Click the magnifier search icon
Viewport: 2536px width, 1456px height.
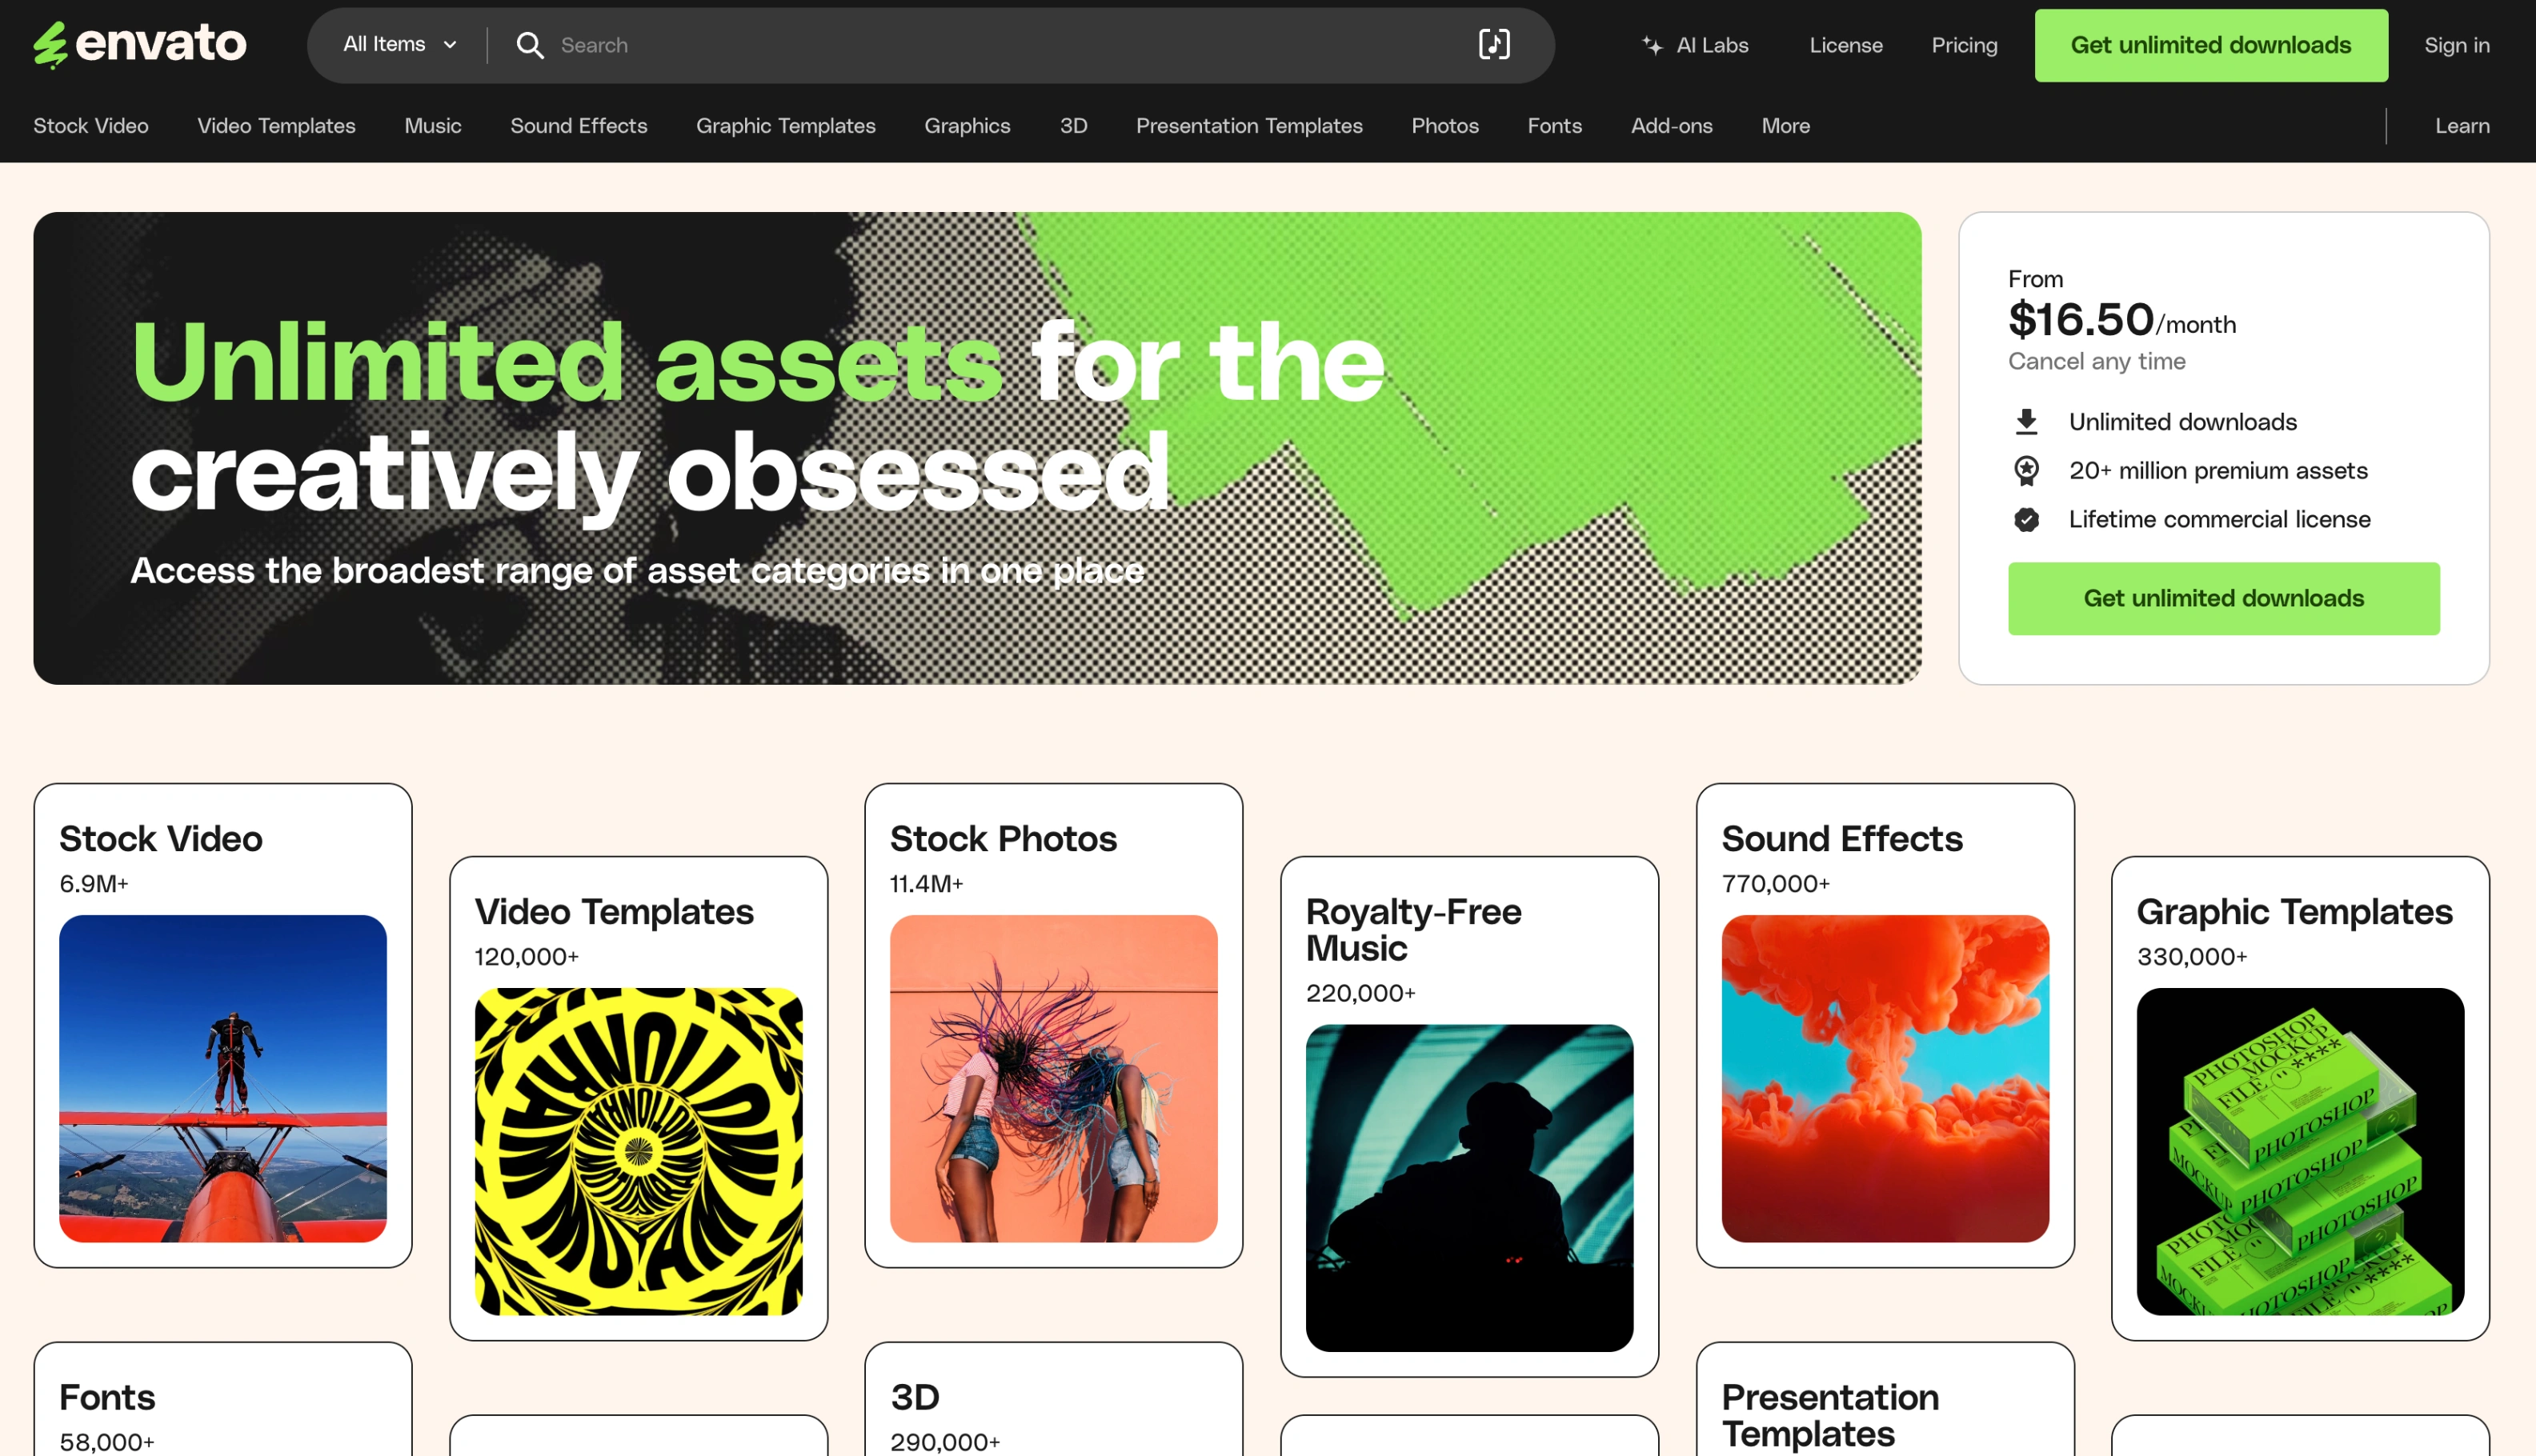click(x=529, y=45)
